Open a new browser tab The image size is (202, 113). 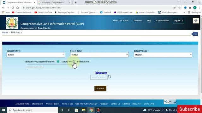75,3
